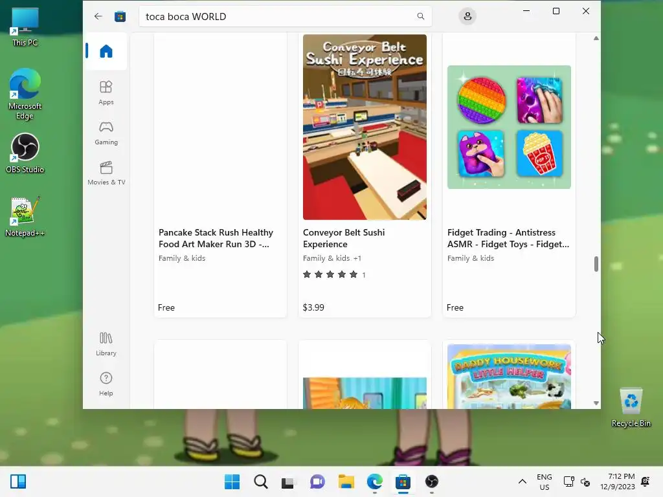Select This PC desktop icon

point(25,27)
